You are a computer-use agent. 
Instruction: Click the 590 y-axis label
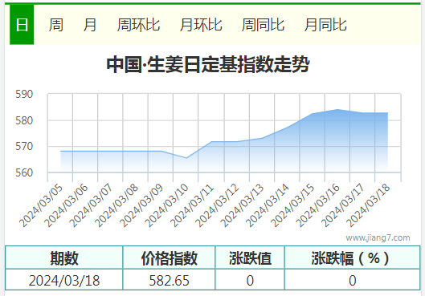pos(24,94)
